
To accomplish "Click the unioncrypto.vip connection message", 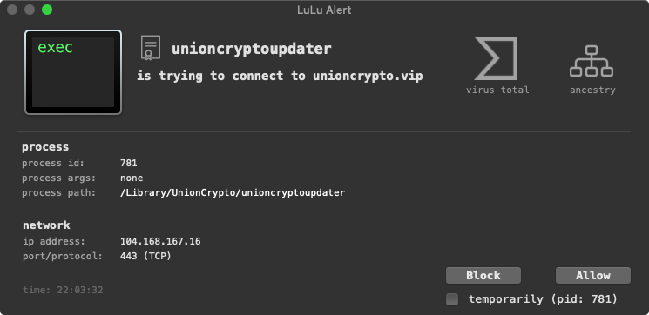I will click(280, 76).
